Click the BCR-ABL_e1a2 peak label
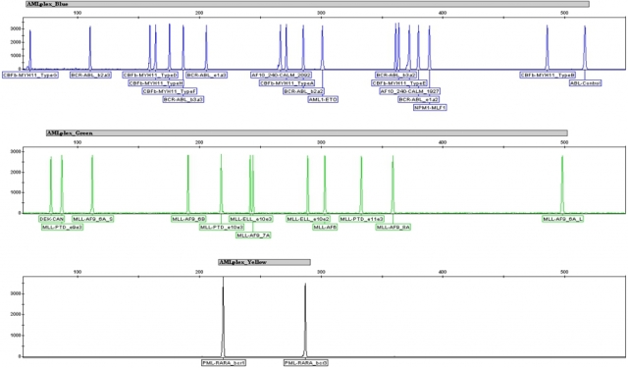 click(419, 99)
